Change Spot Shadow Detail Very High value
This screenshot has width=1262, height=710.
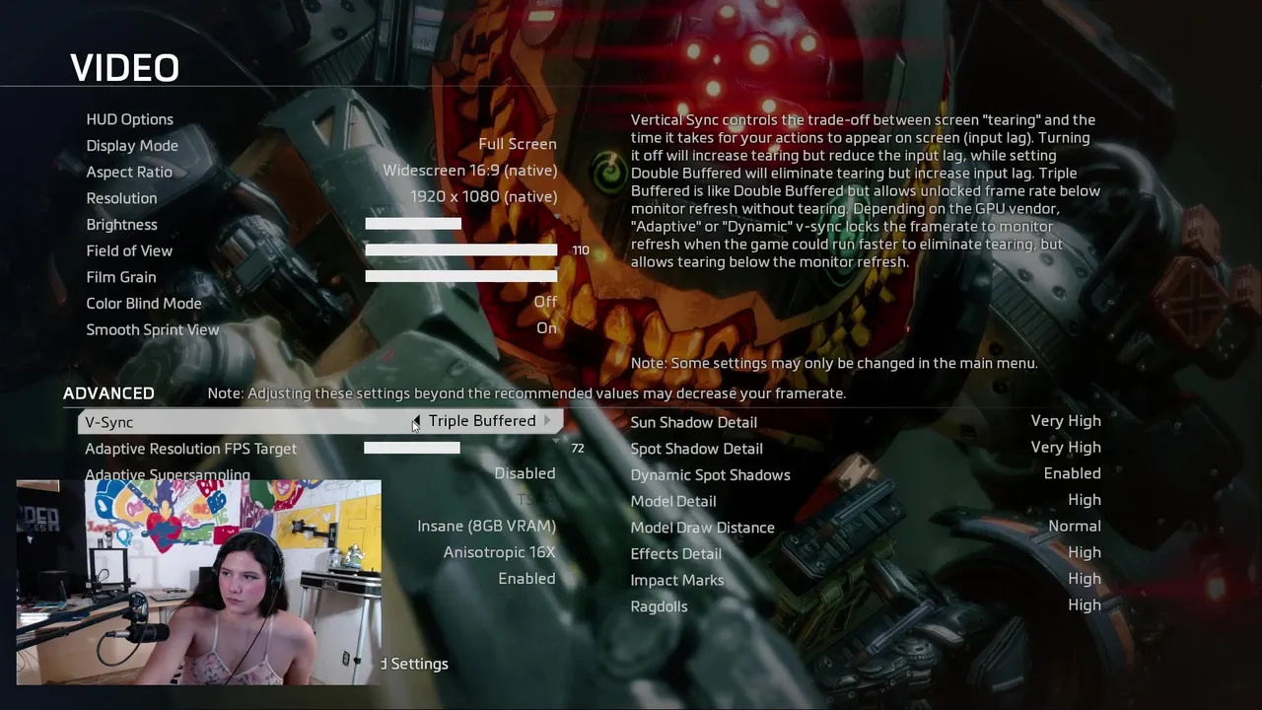click(1066, 448)
